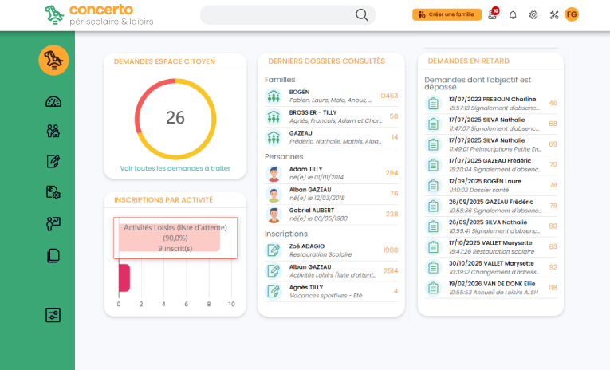Image resolution: width=610 pixels, height=370 pixels.
Task: Click the Demandes en retard header
Action: coord(468,61)
